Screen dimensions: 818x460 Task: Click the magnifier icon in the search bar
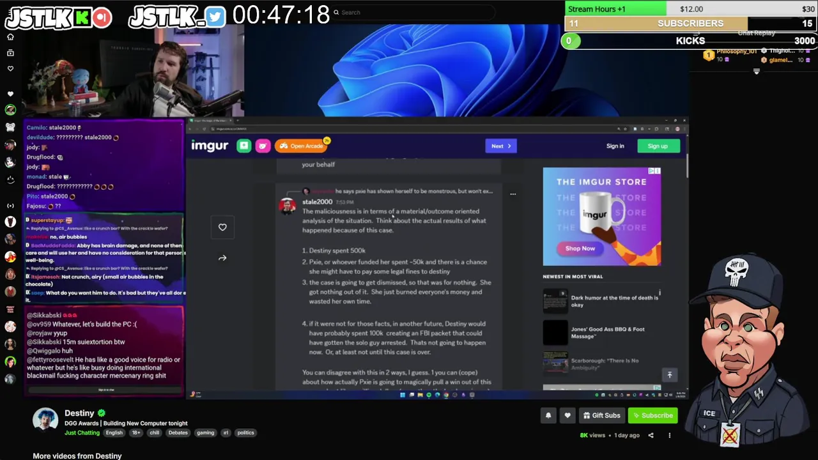coord(336,12)
